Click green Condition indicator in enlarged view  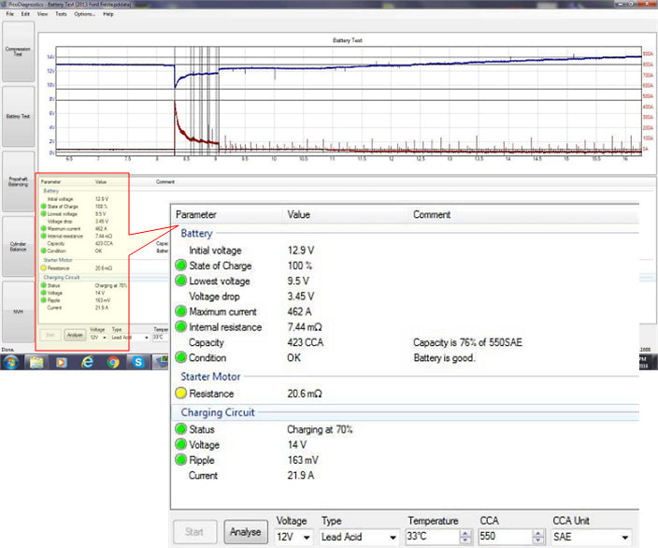180,357
